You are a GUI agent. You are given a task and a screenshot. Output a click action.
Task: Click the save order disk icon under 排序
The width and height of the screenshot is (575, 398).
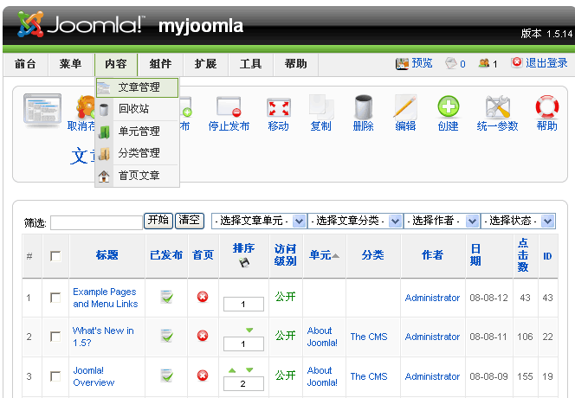(244, 262)
